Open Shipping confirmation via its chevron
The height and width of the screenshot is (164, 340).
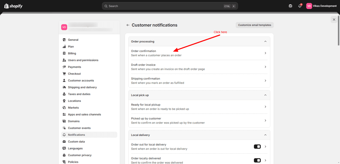pos(265,81)
